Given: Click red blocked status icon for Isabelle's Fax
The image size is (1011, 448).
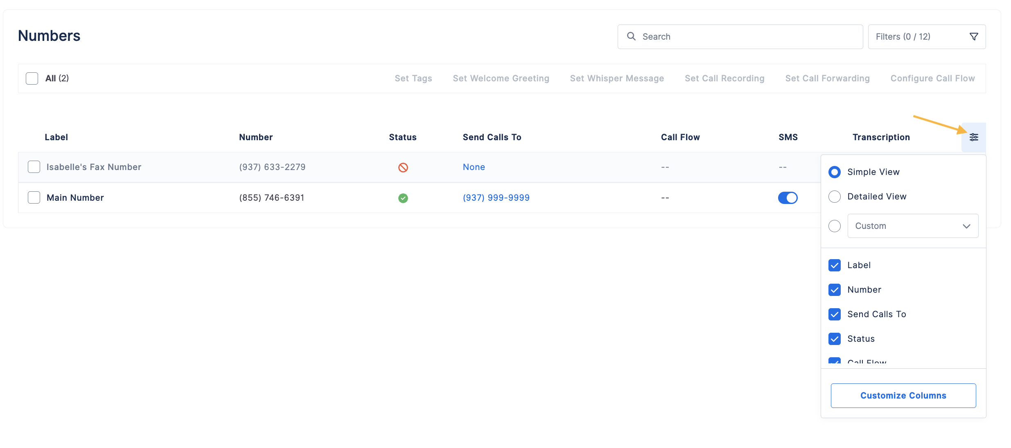Looking at the screenshot, I should coord(403,167).
